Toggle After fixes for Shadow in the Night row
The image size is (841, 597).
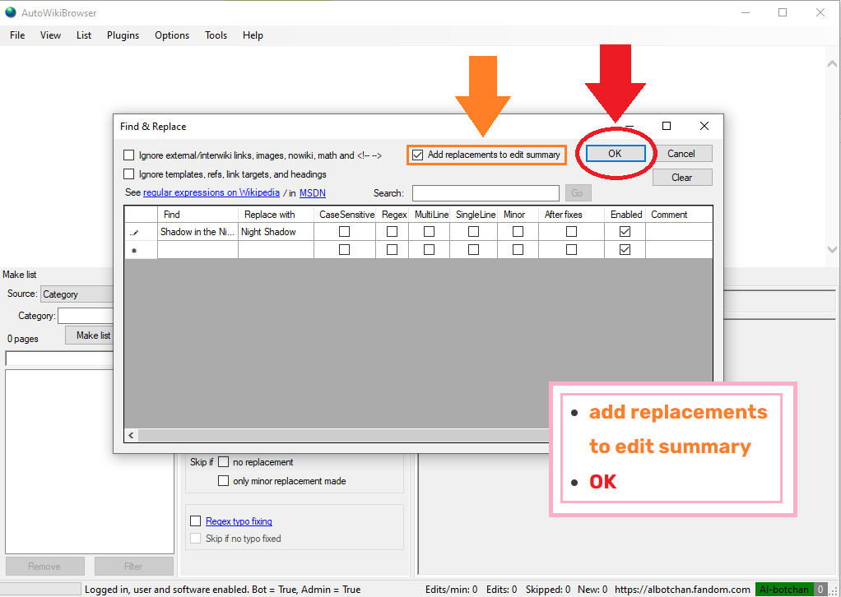point(571,232)
